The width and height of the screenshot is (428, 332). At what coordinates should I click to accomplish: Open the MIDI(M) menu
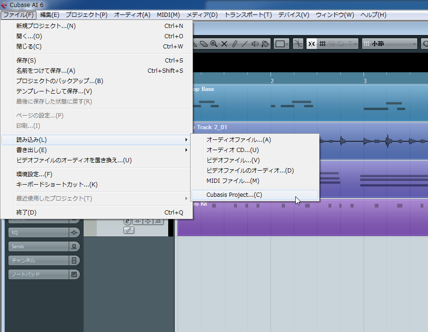pos(168,15)
